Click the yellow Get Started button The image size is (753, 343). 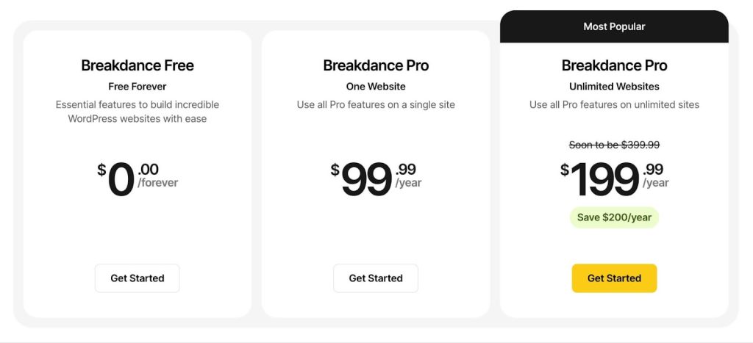point(614,278)
